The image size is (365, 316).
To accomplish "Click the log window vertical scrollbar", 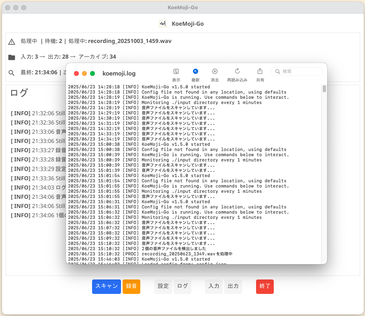I will (x=324, y=89).
